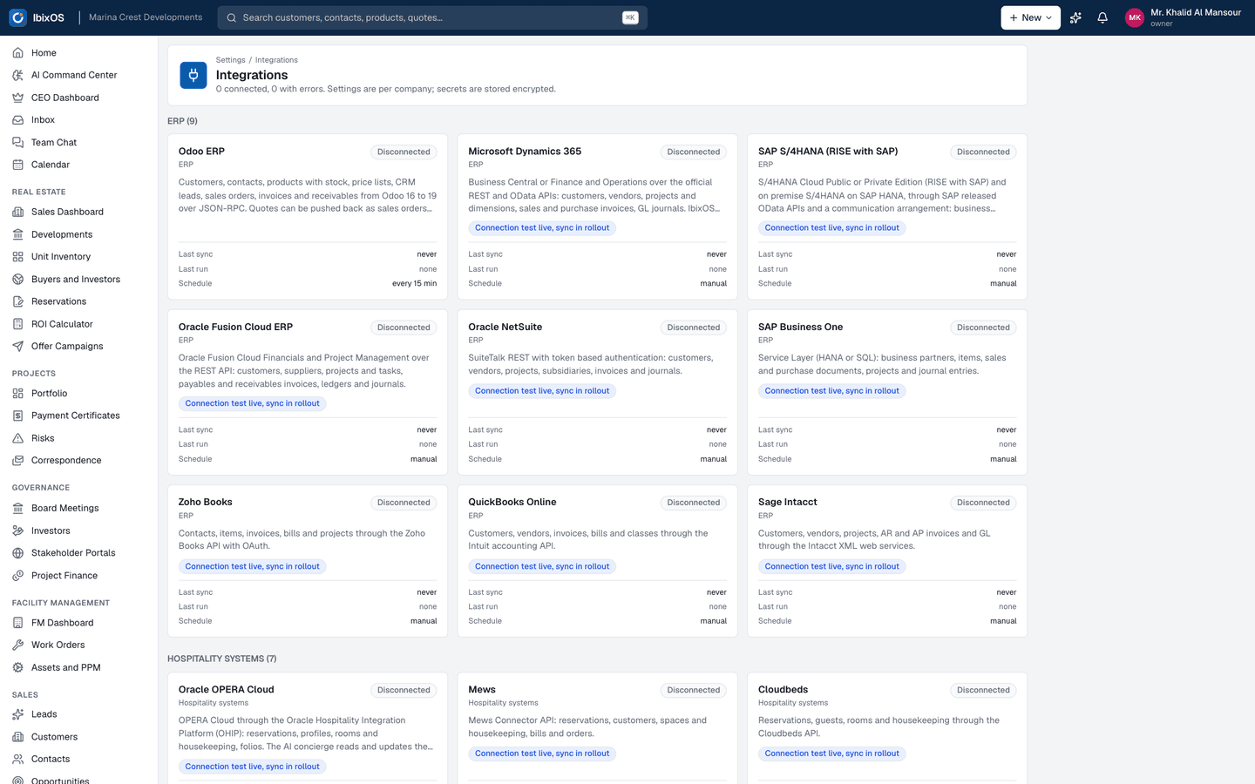Click the Work Orders wrench icon
Viewport: 1255px width, 784px height.
tap(17, 645)
